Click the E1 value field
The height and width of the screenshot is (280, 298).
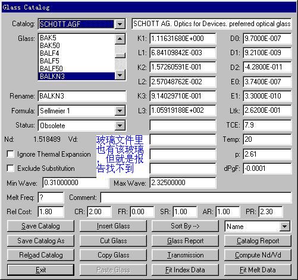point(268,96)
